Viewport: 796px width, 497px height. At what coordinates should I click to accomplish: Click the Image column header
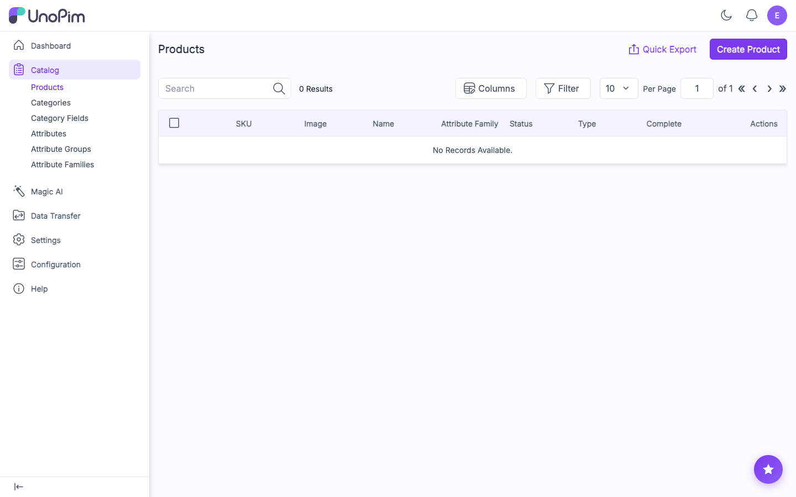click(315, 124)
